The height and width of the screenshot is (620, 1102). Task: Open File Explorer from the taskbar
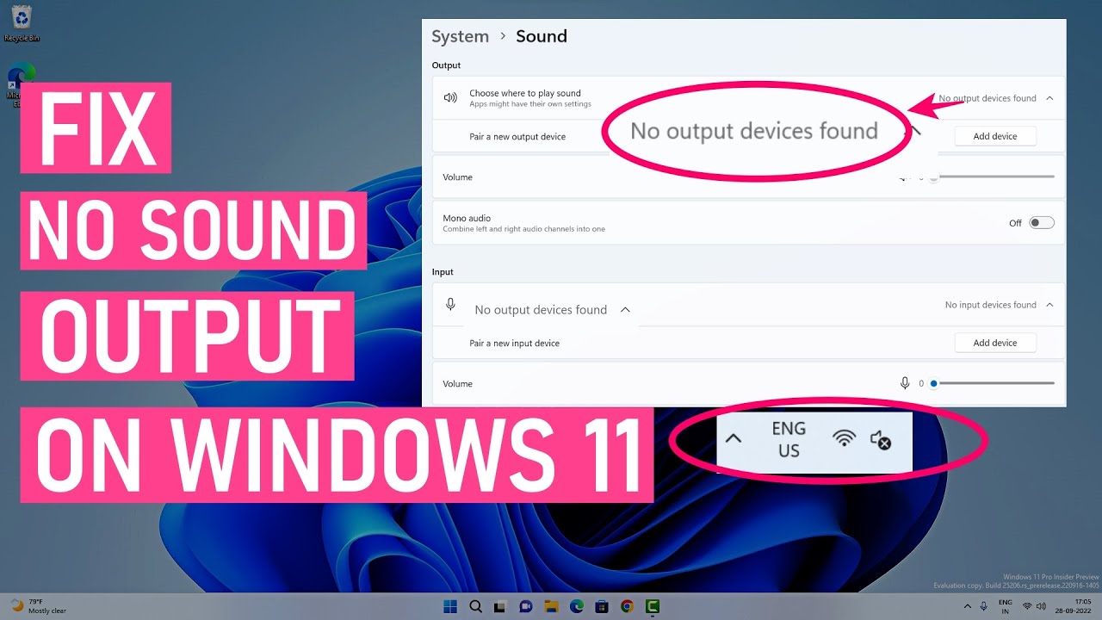pyautogui.click(x=551, y=606)
